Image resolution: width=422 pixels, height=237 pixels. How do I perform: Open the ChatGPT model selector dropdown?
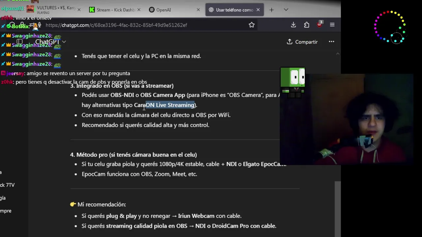coord(50,42)
